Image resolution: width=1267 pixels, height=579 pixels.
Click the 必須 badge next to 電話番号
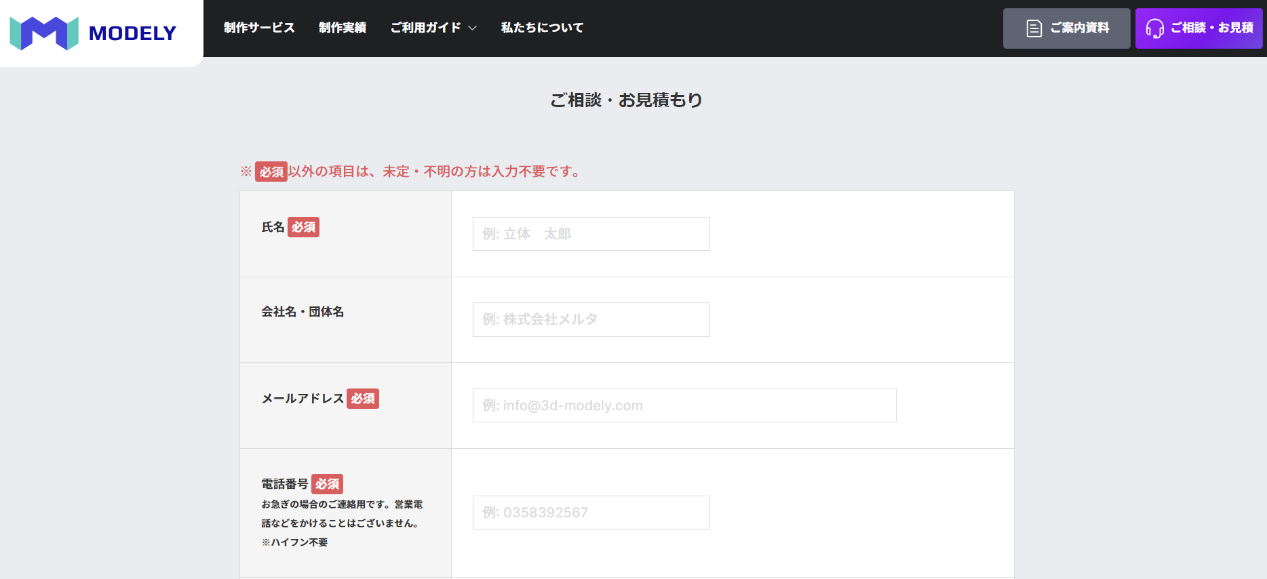click(x=327, y=484)
